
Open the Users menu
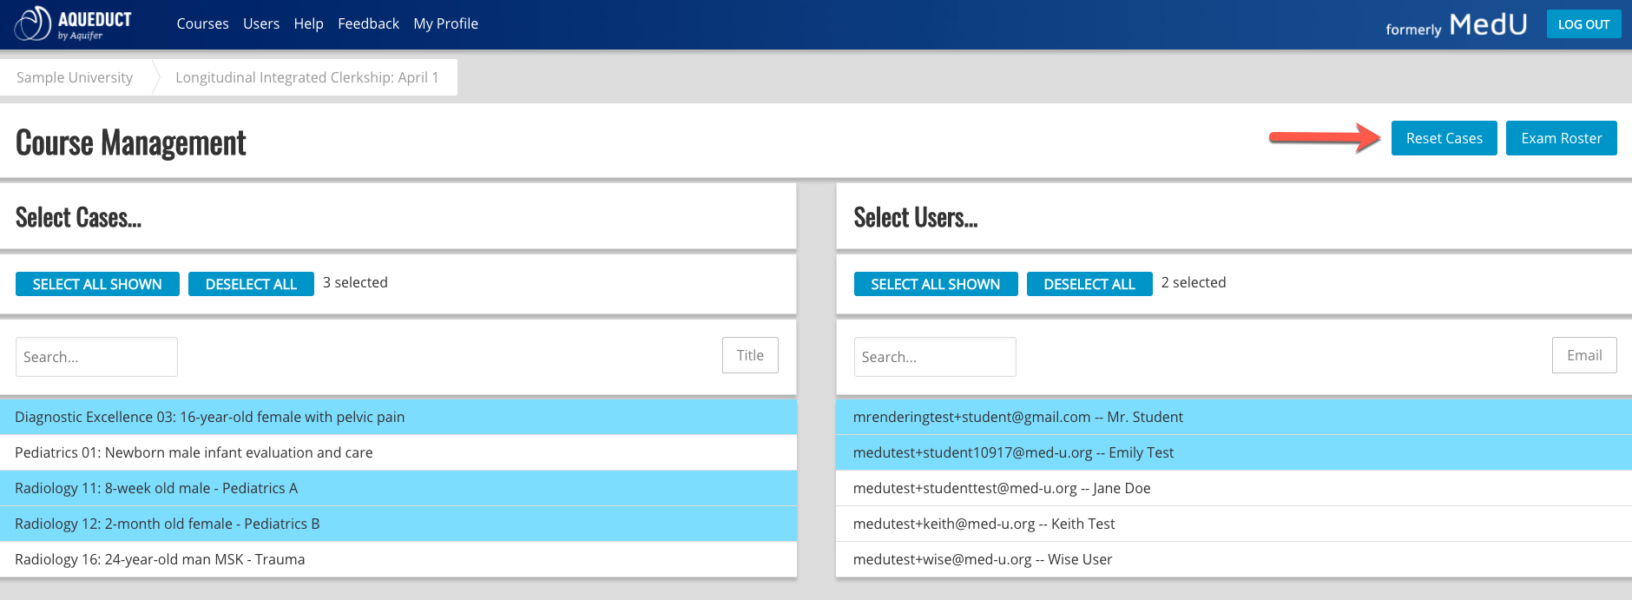point(261,23)
